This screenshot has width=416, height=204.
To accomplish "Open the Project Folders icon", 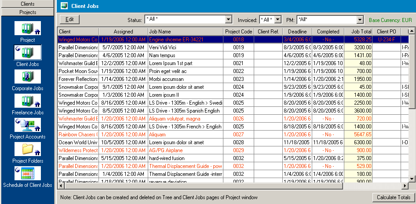I will click(28, 149).
